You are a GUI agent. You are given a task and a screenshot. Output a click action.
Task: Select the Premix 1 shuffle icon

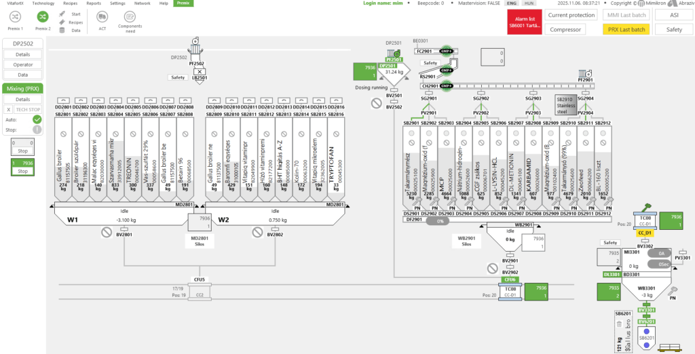tap(15, 16)
